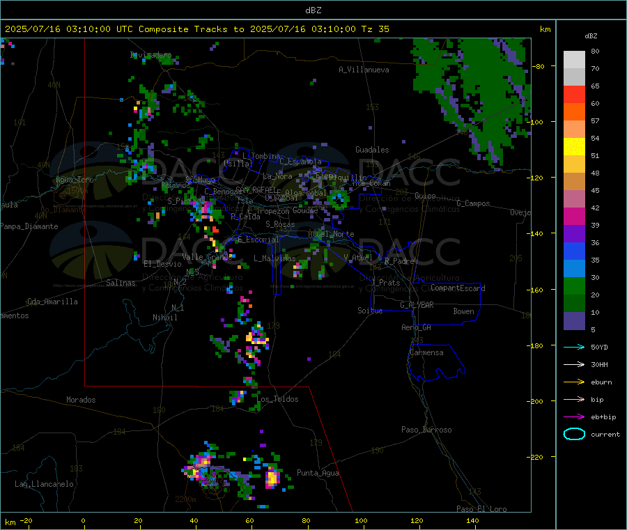The image size is (627, 530).
Task: Click the Punta_Agua map label
Action: click(x=318, y=473)
